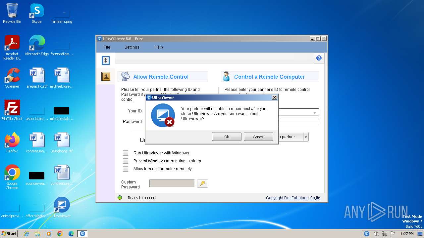Click Edge icon in taskbar

[71, 234]
